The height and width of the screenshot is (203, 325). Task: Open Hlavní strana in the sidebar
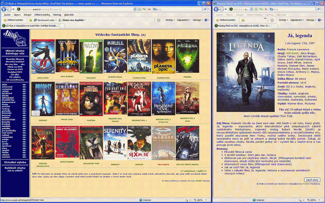(x=15, y=51)
